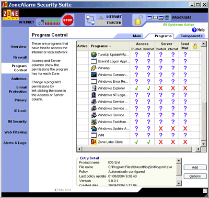
Task: Select the Zone Labs Client name
Action: [x=110, y=142]
